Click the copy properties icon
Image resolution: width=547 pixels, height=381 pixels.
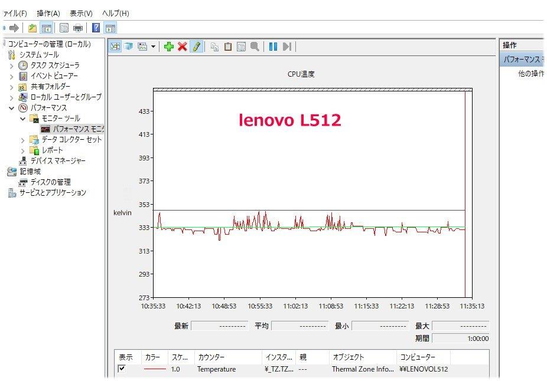point(214,47)
